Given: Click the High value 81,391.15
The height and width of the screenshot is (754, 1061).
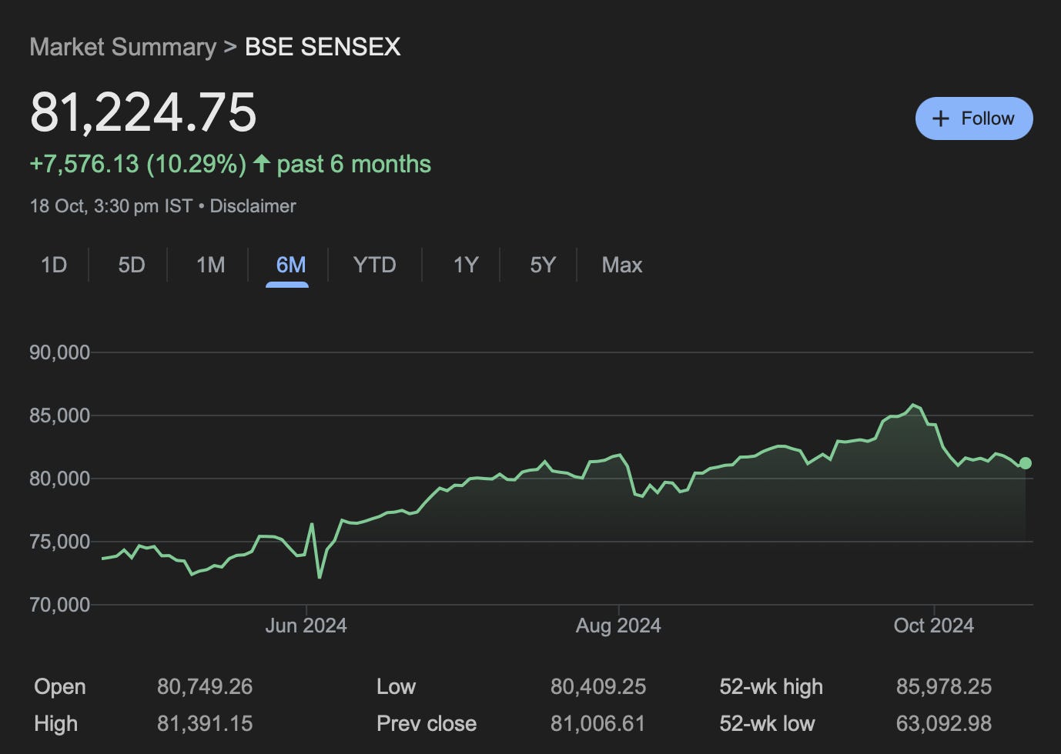Looking at the screenshot, I should coord(205,723).
